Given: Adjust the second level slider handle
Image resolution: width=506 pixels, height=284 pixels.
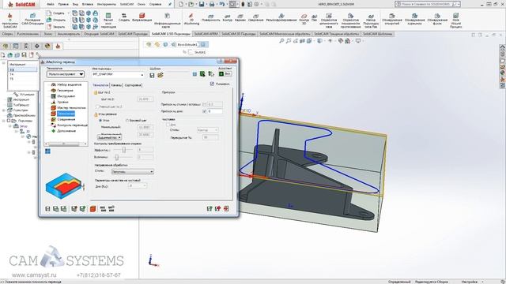Looking at the screenshot, I should click(117, 157).
